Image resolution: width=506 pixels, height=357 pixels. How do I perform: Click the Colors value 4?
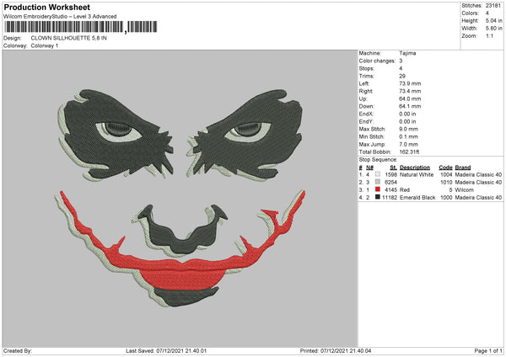487,13
